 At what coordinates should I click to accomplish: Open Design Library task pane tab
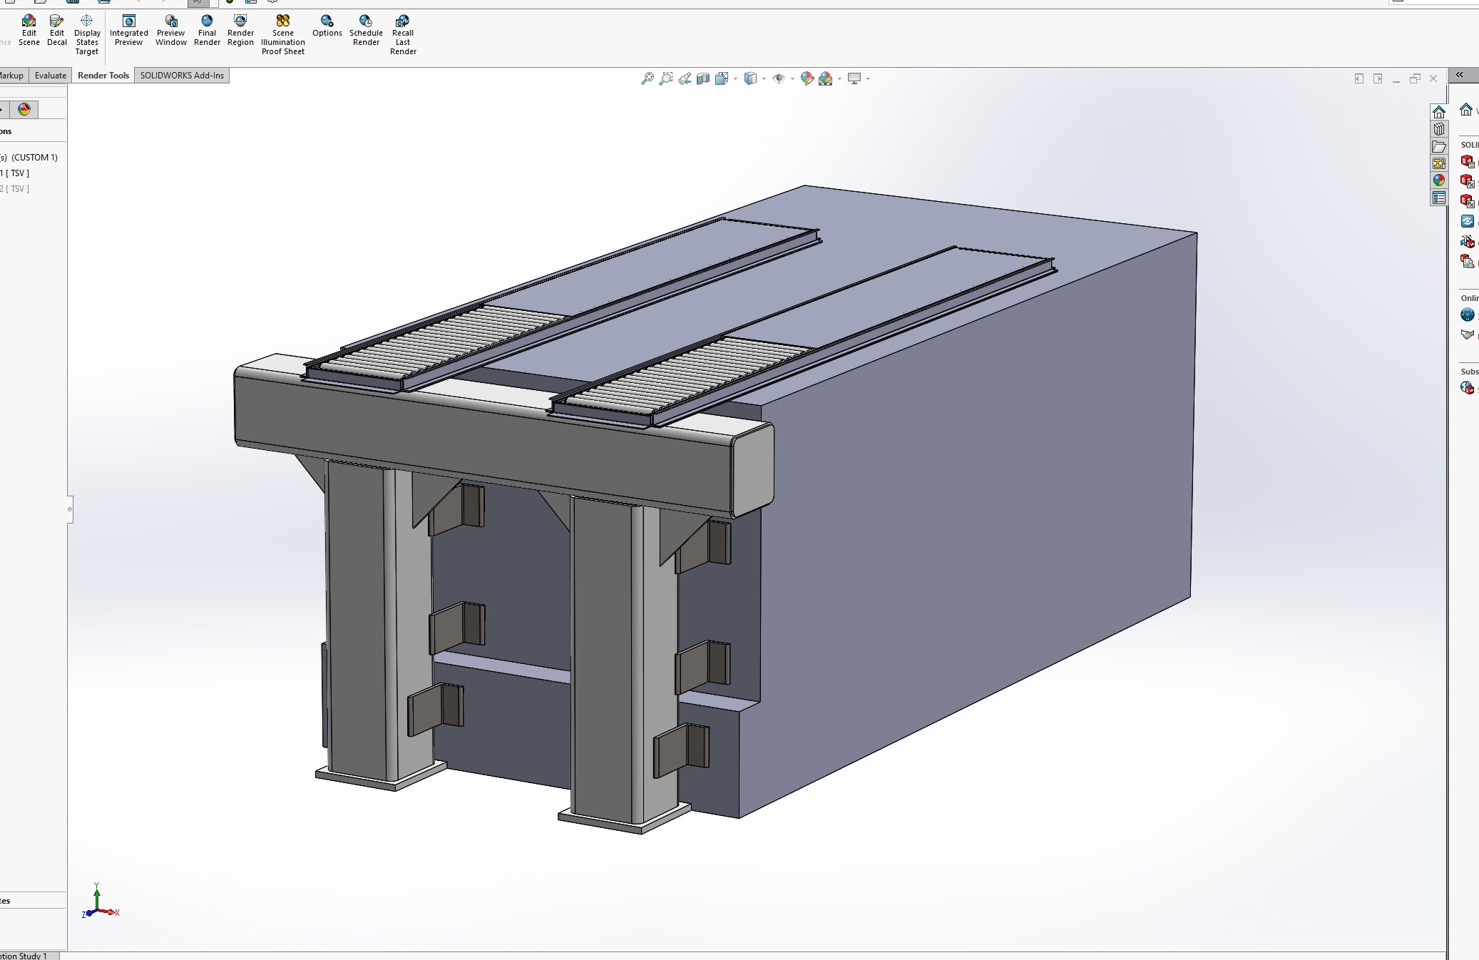1439,129
